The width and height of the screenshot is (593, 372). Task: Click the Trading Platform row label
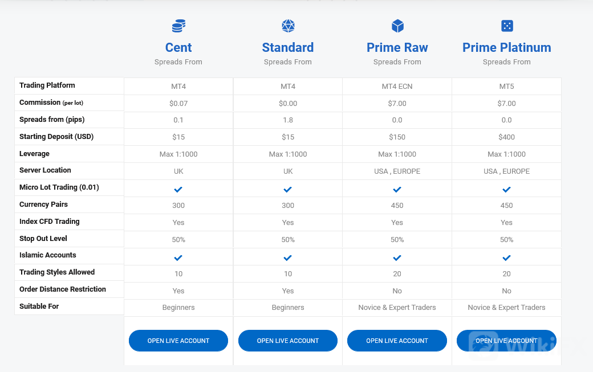47,85
